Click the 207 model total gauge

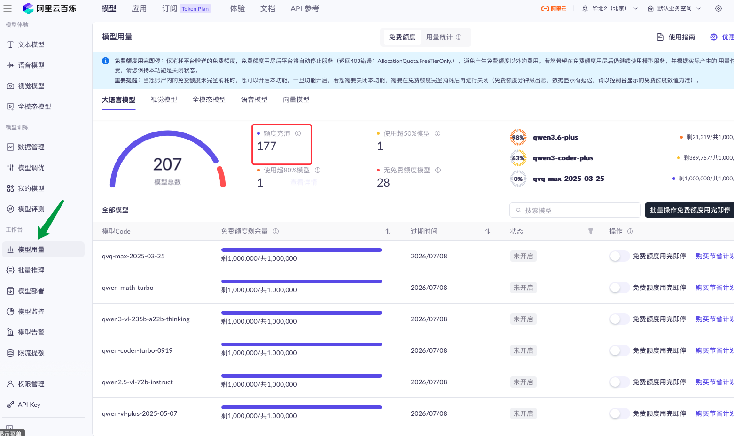coord(168,160)
